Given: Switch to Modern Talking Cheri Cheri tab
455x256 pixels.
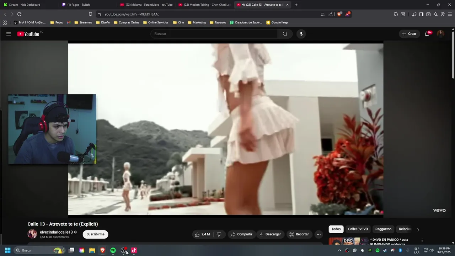Looking at the screenshot, I should 204,5.
